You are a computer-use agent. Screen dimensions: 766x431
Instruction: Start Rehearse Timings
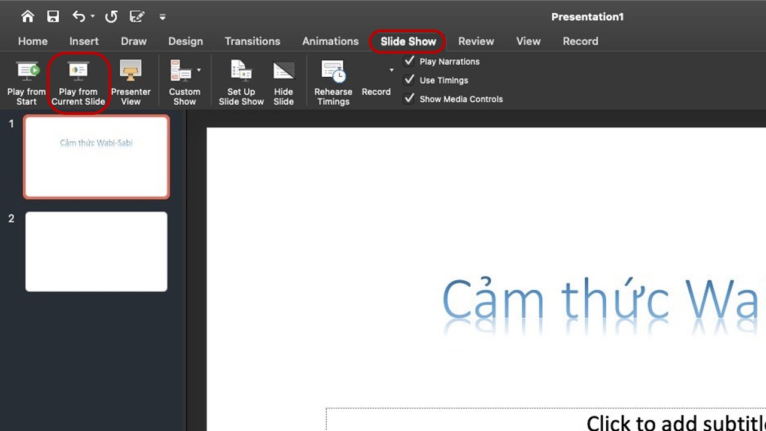333,83
